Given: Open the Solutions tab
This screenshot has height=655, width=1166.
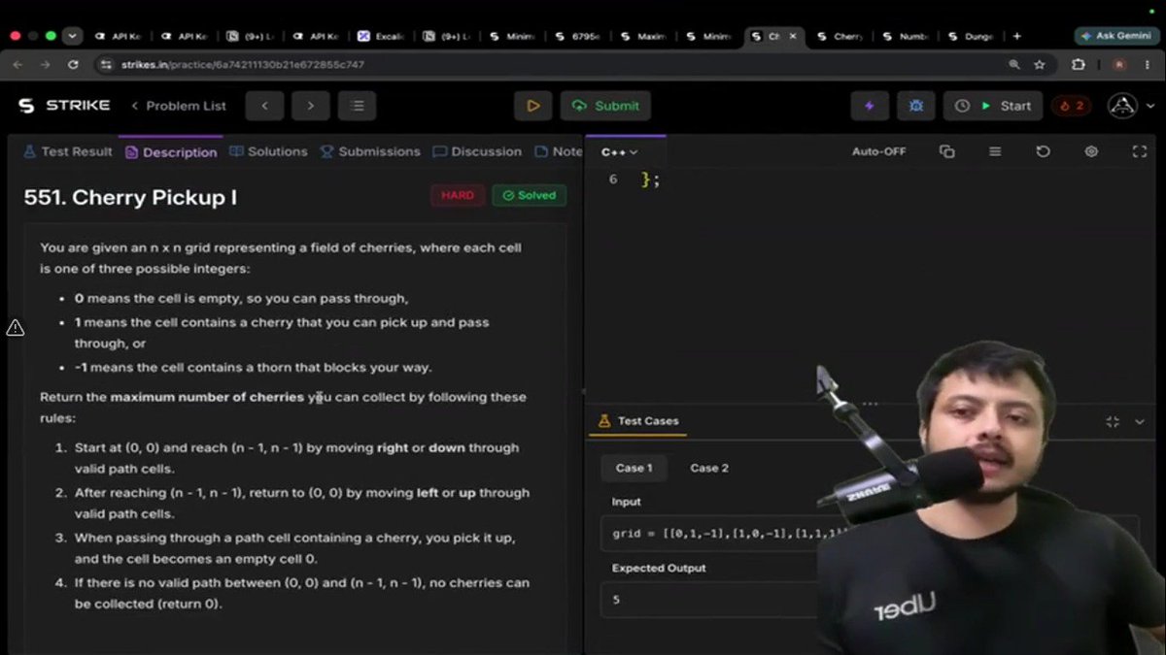Looking at the screenshot, I should click(x=268, y=151).
